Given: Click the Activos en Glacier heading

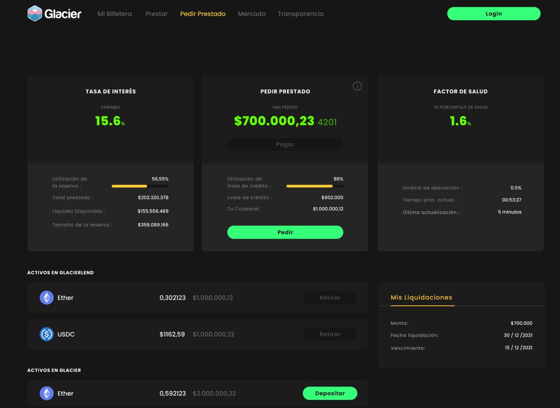Looking at the screenshot, I should click(x=54, y=370).
